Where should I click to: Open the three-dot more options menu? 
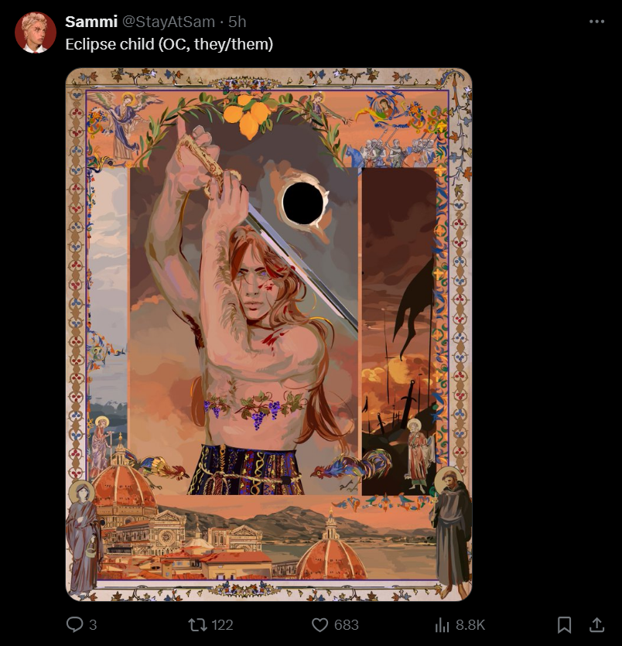[596, 22]
